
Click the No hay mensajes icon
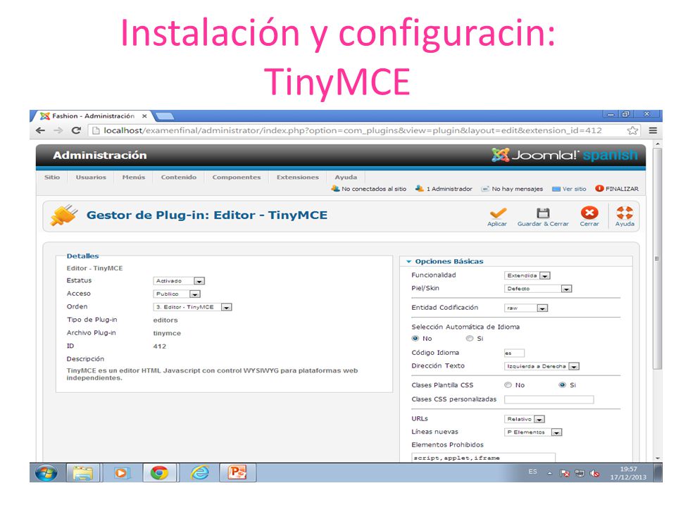coord(485,189)
